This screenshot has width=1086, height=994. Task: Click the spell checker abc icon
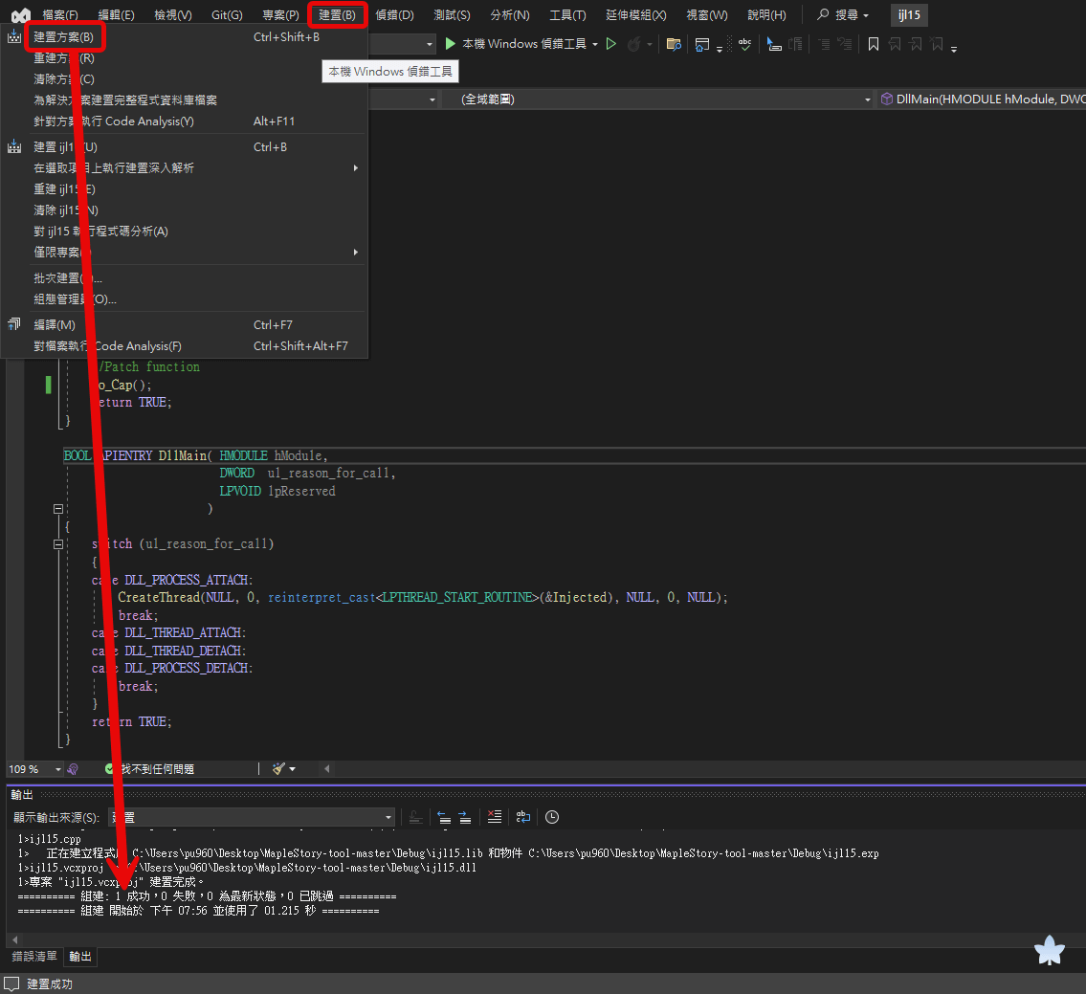[x=744, y=44]
